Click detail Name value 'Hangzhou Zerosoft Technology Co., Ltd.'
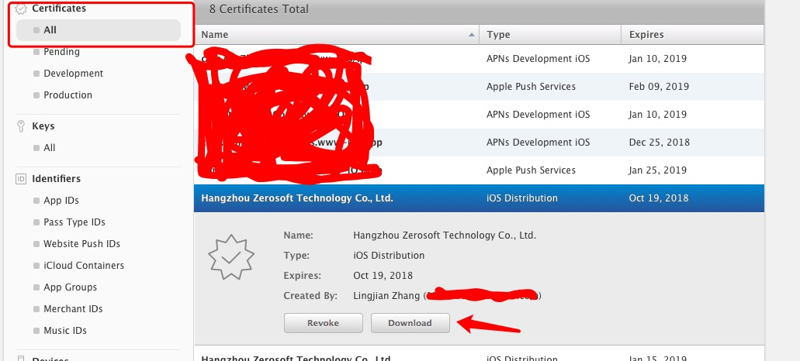The width and height of the screenshot is (800, 361). tap(445, 236)
